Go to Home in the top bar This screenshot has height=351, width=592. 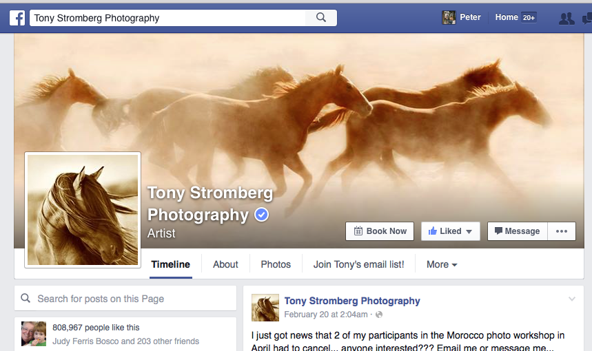pyautogui.click(x=507, y=17)
